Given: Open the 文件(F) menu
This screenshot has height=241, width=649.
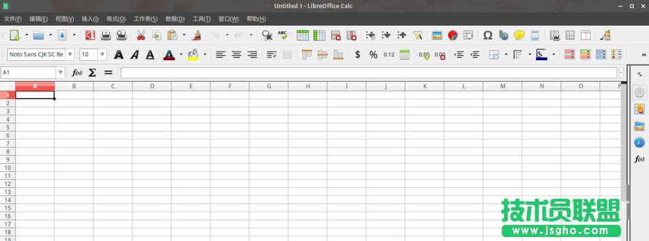Looking at the screenshot, I should (x=13, y=19).
